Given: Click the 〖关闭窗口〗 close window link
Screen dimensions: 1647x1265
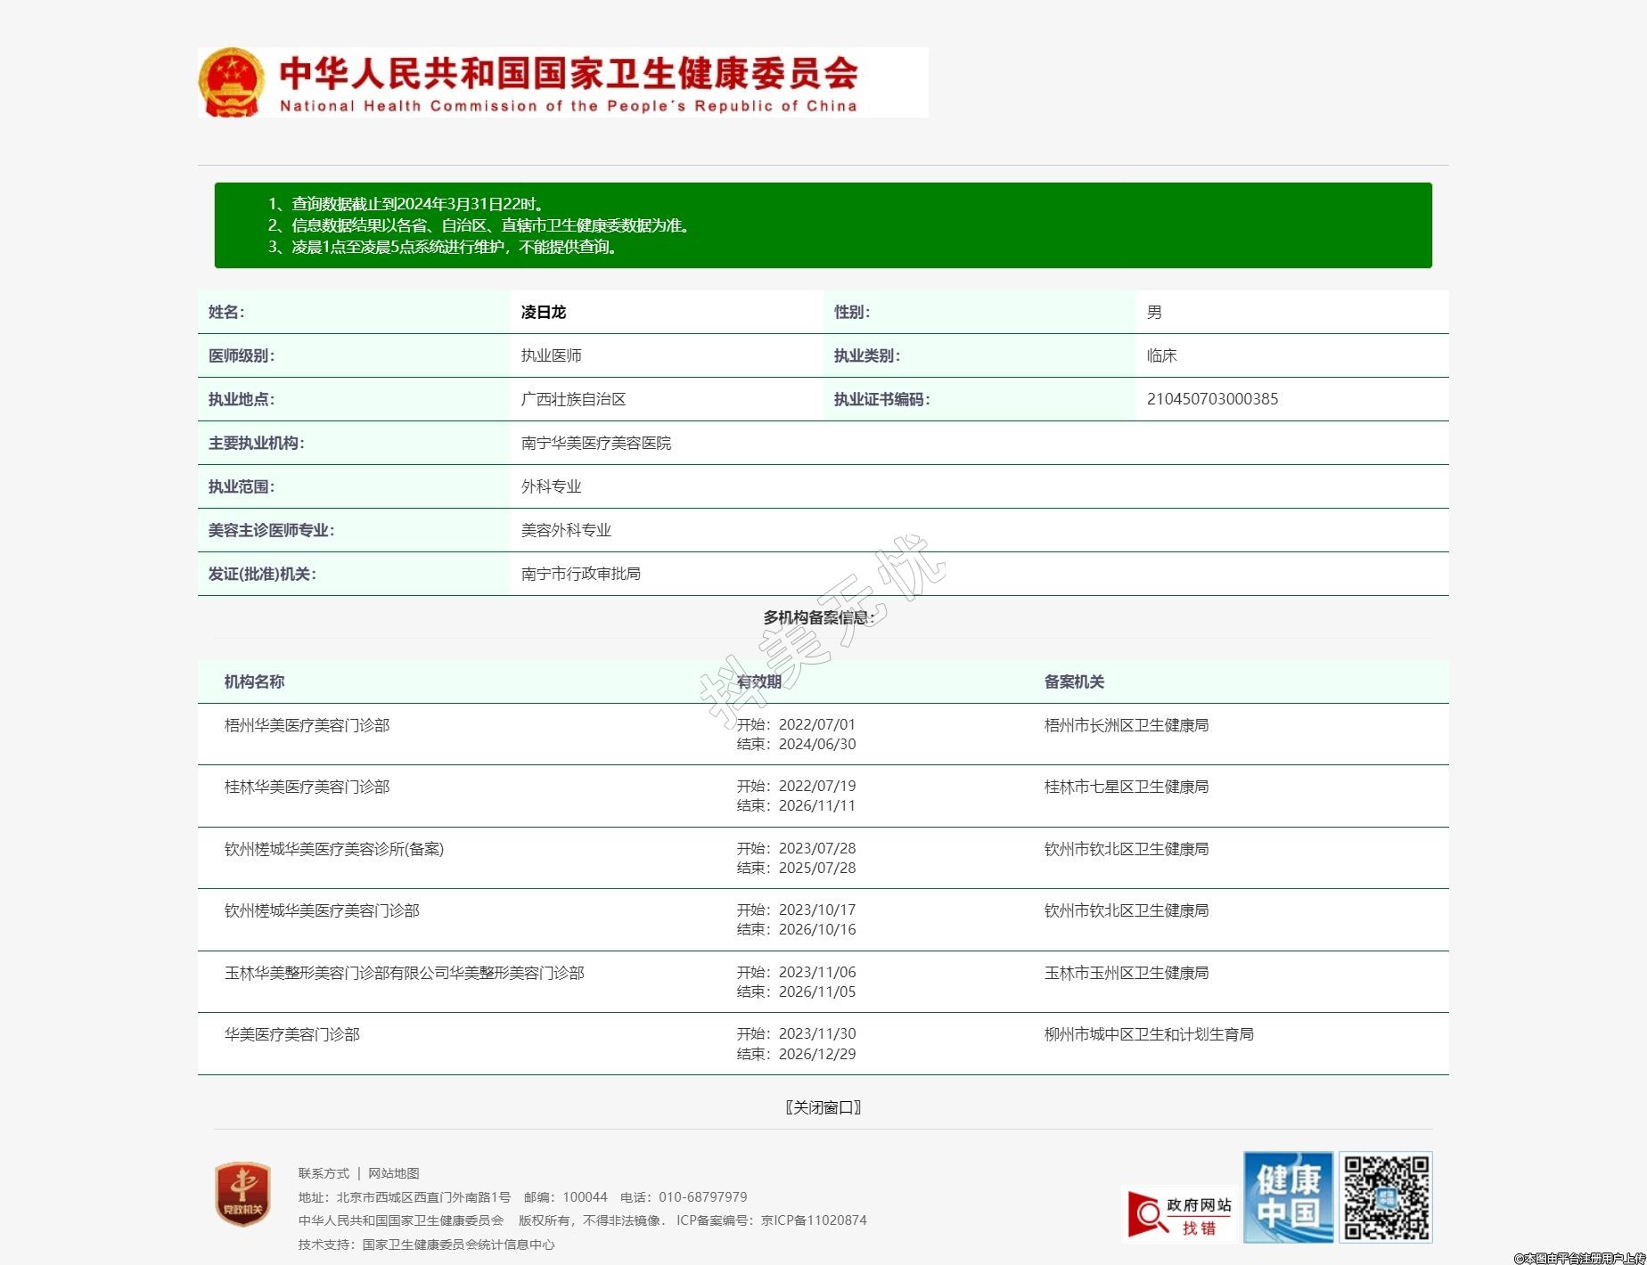Looking at the screenshot, I should tap(823, 1107).
